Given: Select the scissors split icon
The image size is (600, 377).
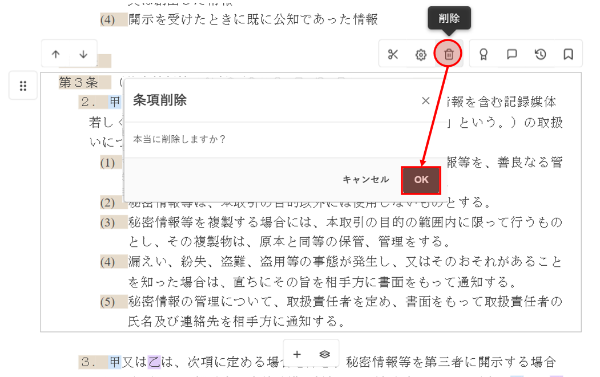Looking at the screenshot, I should click(393, 55).
